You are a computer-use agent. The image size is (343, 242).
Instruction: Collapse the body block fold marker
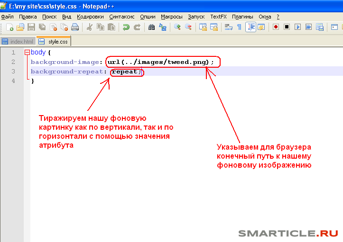[27, 53]
